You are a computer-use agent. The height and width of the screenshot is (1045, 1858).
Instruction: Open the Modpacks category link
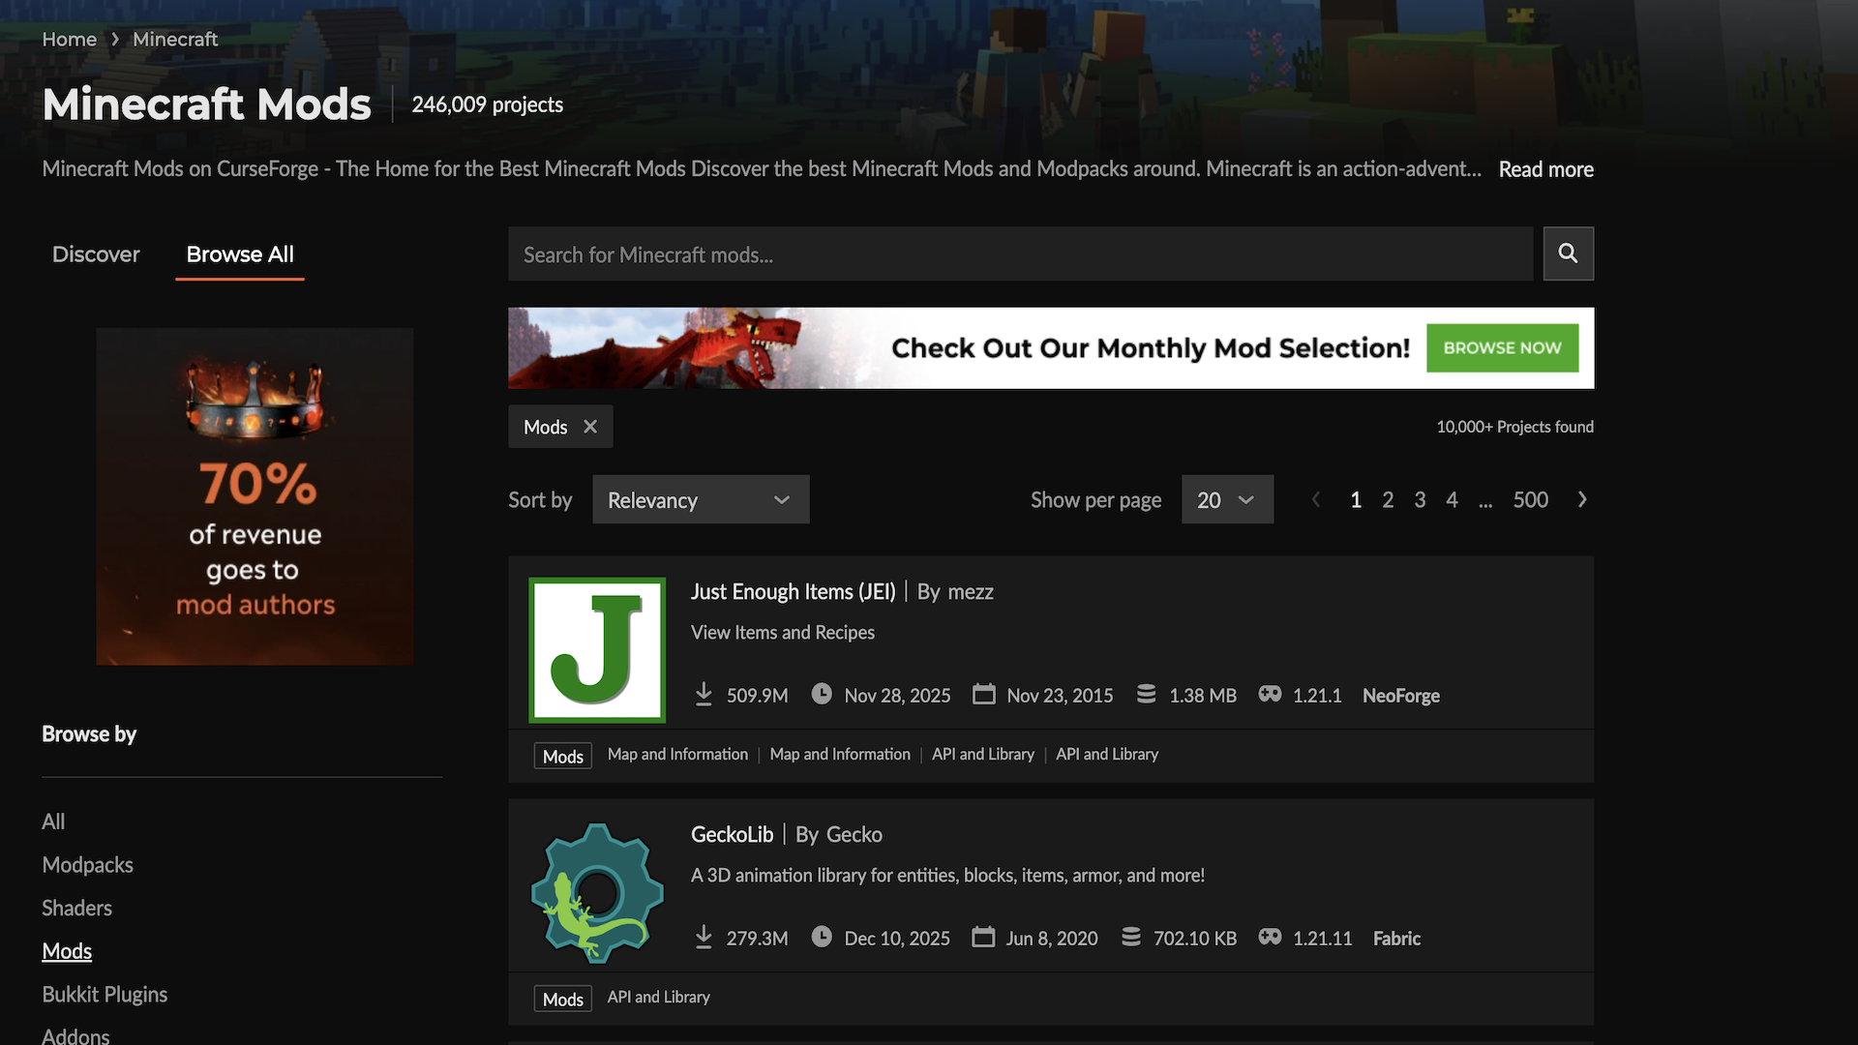coord(87,865)
